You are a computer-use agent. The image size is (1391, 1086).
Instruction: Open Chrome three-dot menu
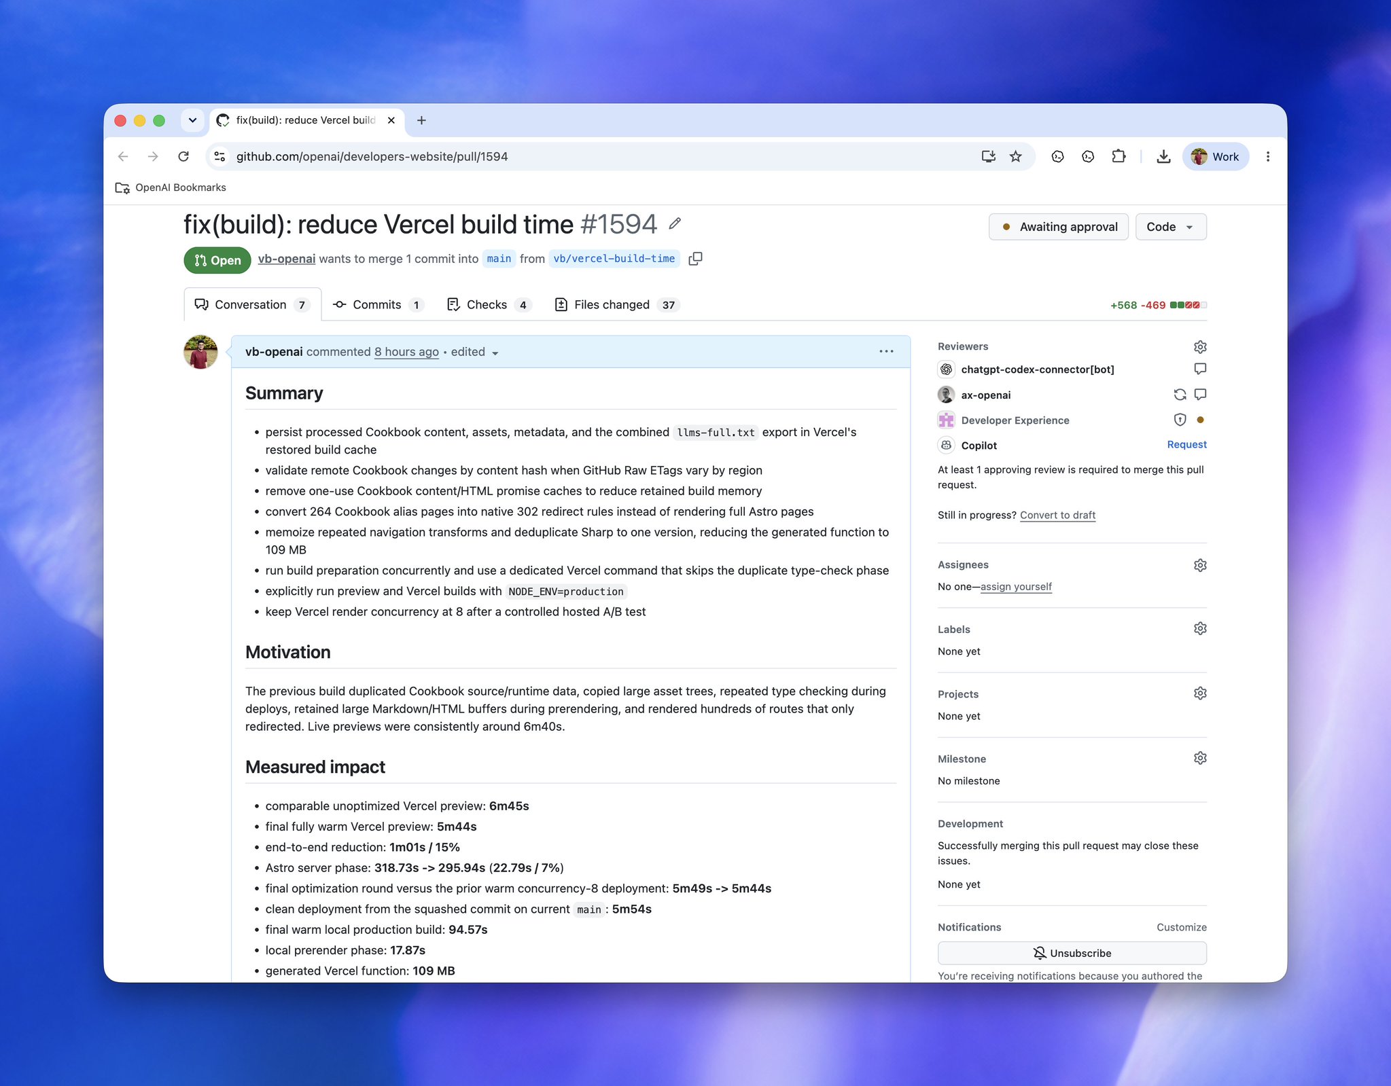pyautogui.click(x=1267, y=156)
